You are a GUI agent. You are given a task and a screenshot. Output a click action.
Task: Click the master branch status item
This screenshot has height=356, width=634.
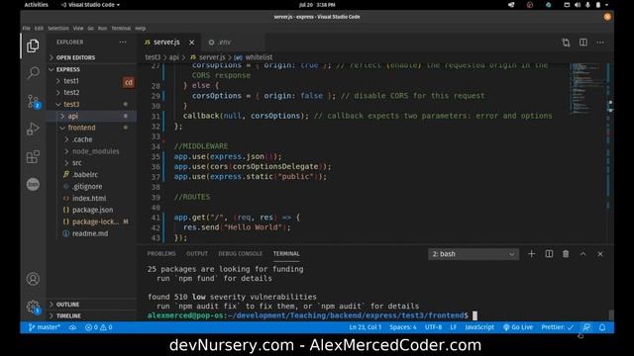[x=44, y=327]
